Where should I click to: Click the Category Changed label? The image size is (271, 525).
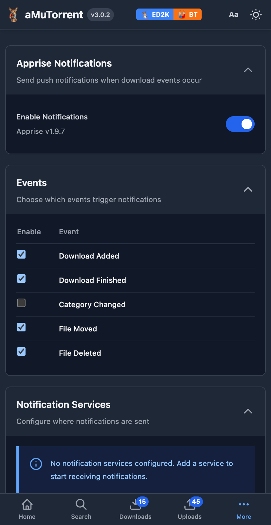click(92, 304)
